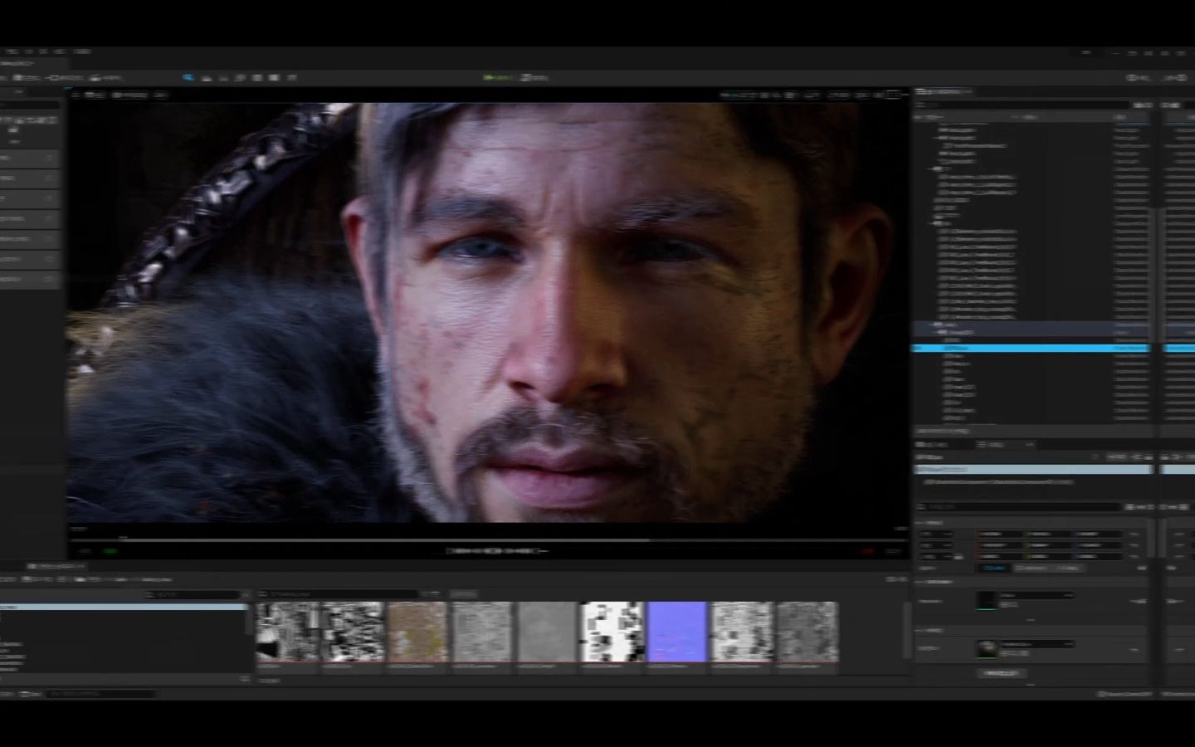Click the green icon at left of the viewport playback bar
Viewport: 1195px width, 747px height.
pos(110,551)
